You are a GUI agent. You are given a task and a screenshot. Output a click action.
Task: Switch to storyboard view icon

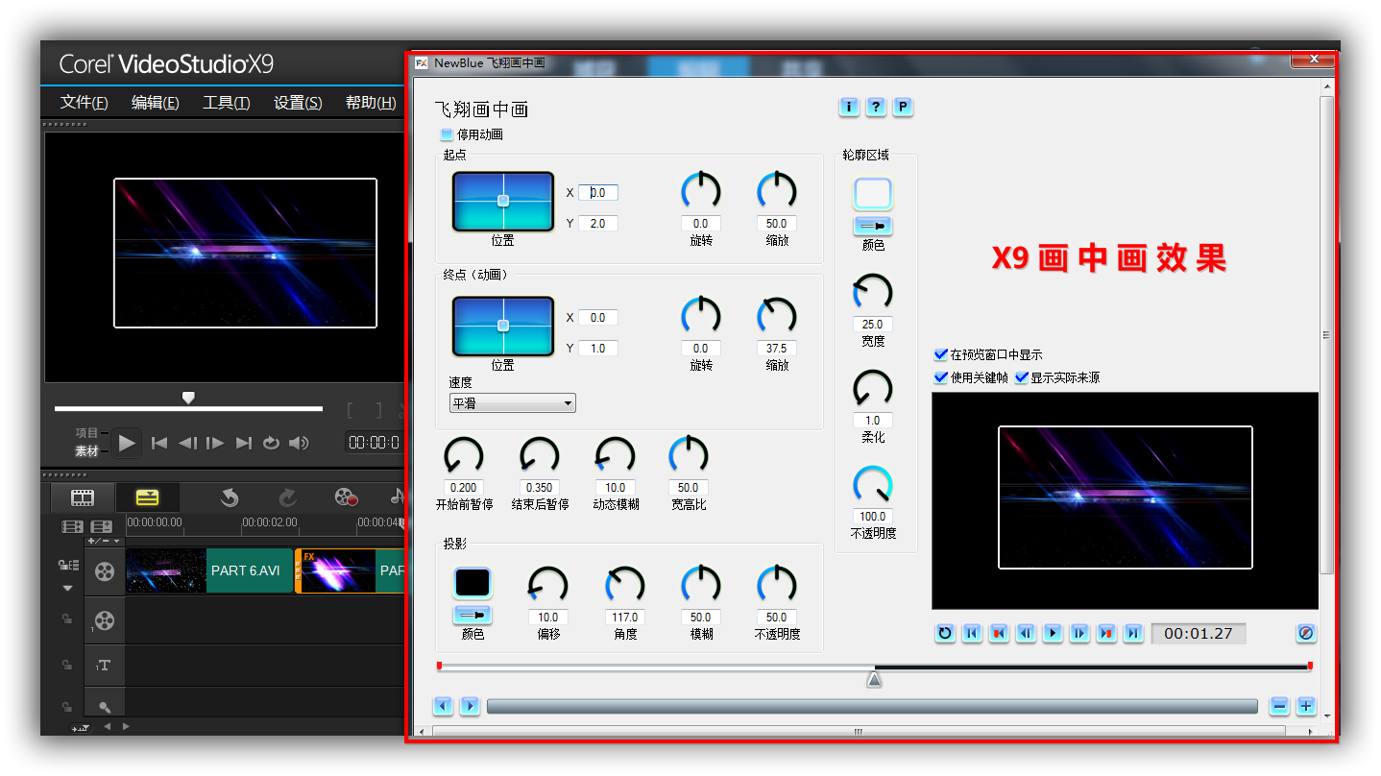tap(84, 497)
